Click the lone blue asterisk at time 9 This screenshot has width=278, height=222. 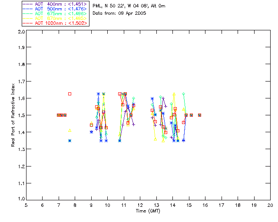point(91,132)
